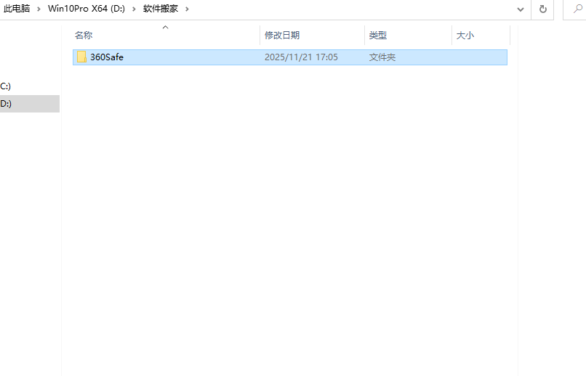Expand the chevron after 软件搬家
The image size is (586, 376).
point(187,9)
